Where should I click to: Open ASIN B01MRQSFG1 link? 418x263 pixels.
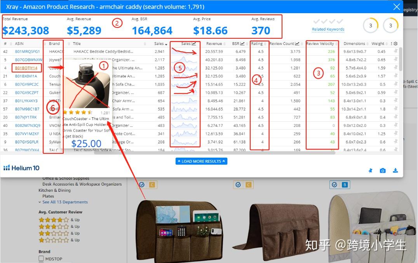(28, 52)
